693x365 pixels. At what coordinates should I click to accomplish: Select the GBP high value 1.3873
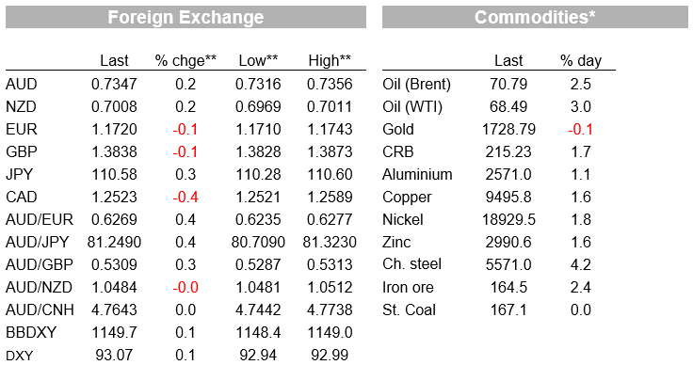(x=330, y=151)
